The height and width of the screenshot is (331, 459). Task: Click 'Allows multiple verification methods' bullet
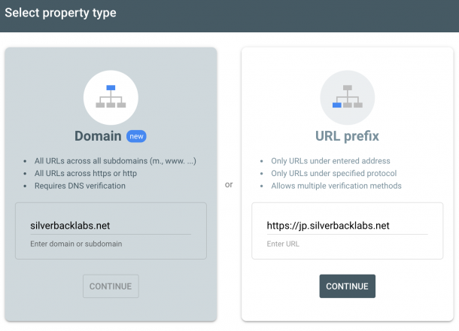(x=336, y=186)
